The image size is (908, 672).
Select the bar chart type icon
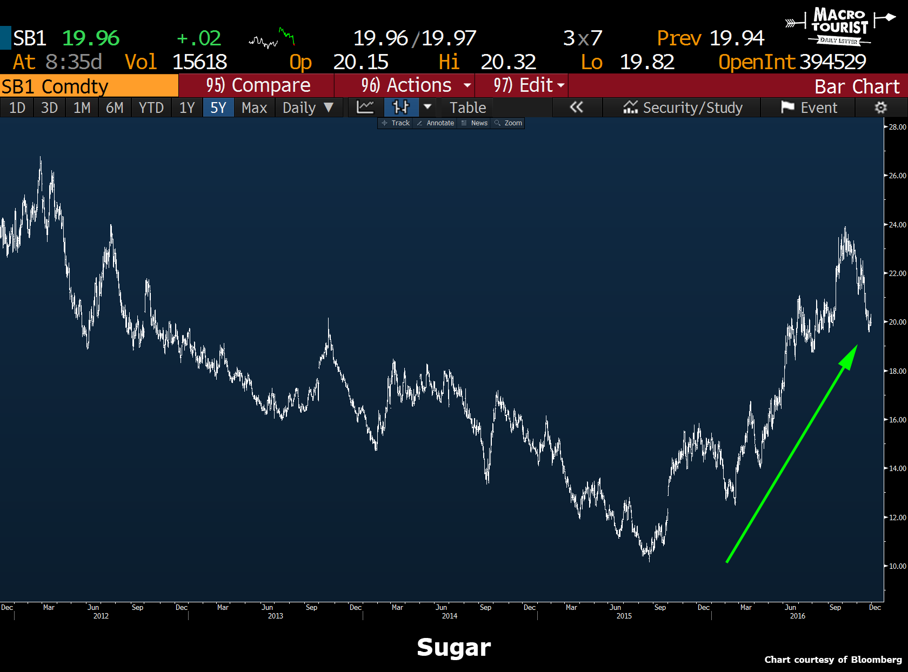pyautogui.click(x=400, y=107)
